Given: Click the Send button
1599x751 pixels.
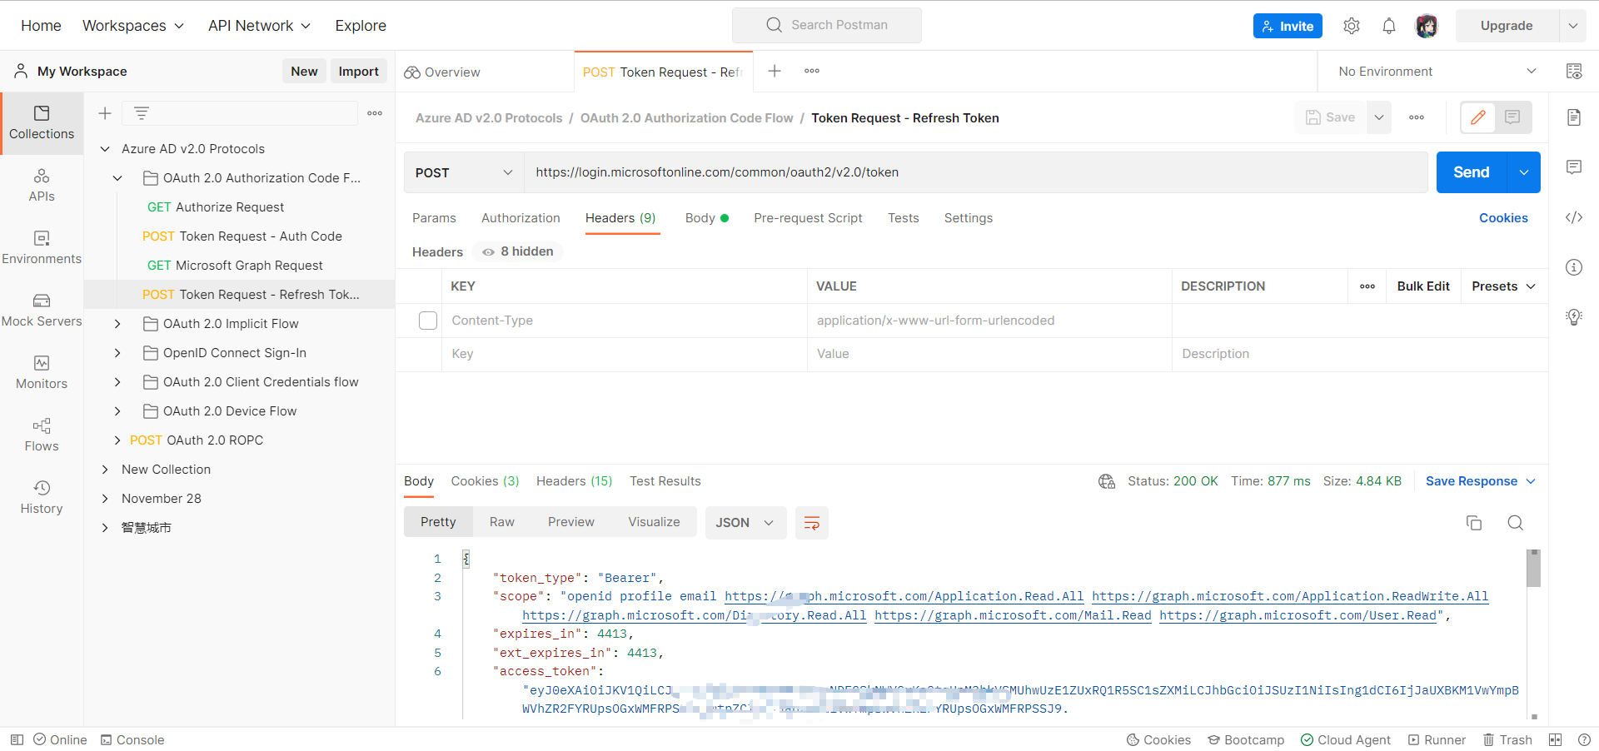Looking at the screenshot, I should coord(1470,172).
